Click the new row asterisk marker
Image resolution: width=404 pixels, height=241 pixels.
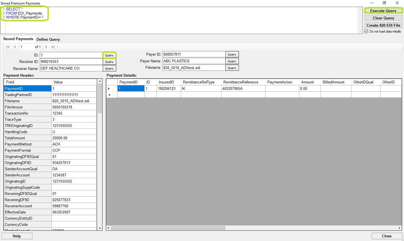click(109, 95)
